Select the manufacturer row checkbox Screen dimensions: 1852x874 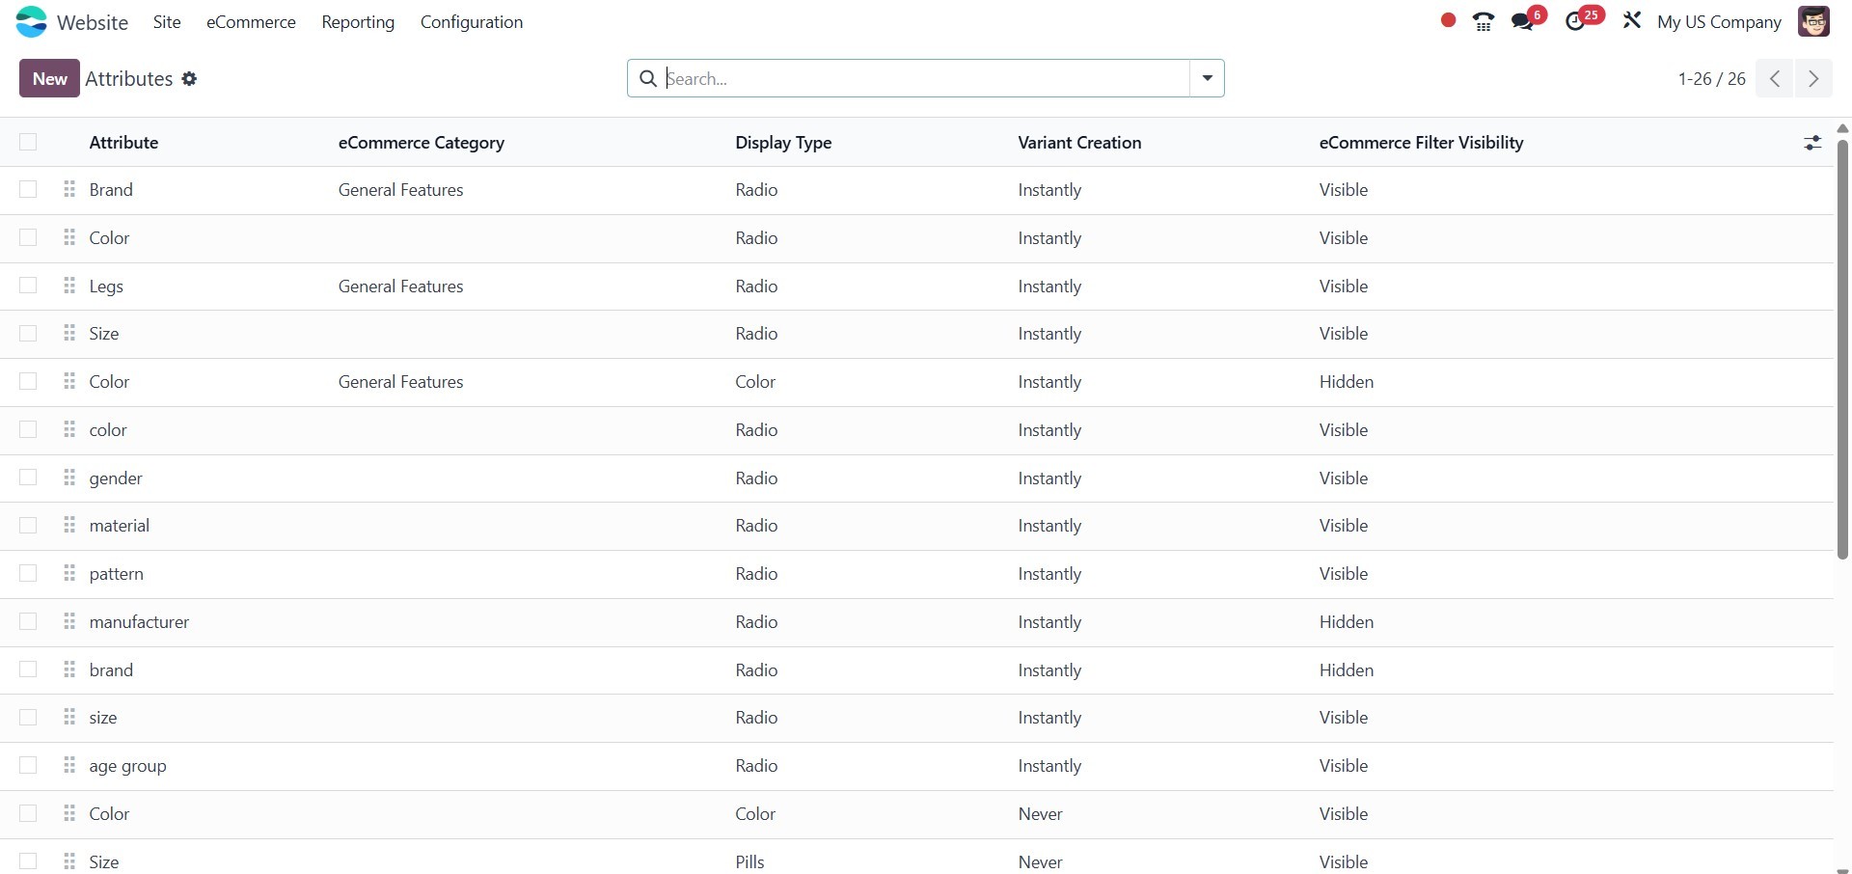pyautogui.click(x=28, y=622)
